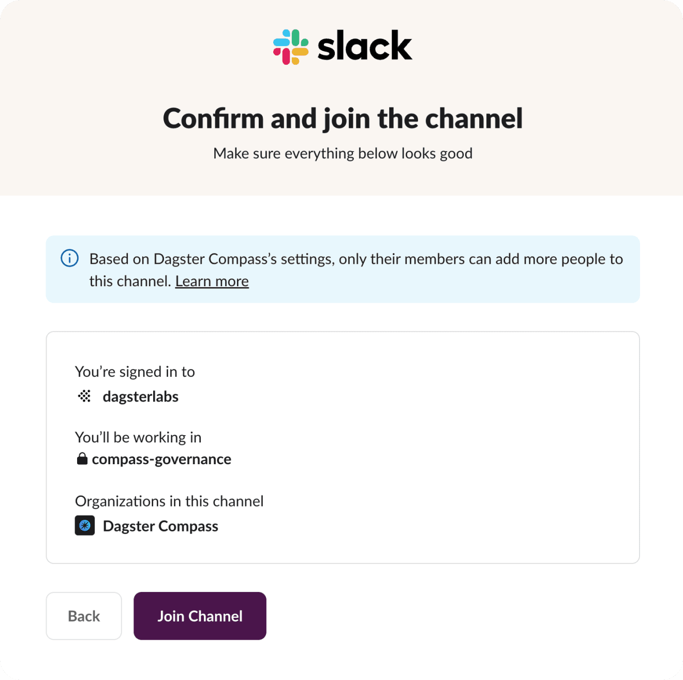This screenshot has width=683, height=680.
Task: Click the lock icon beside compass-governance
Action: click(x=82, y=459)
